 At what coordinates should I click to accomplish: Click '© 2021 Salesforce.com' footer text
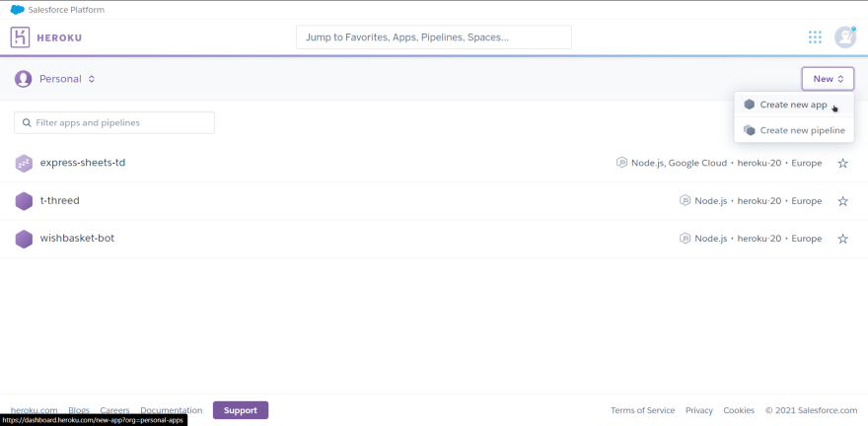click(811, 410)
